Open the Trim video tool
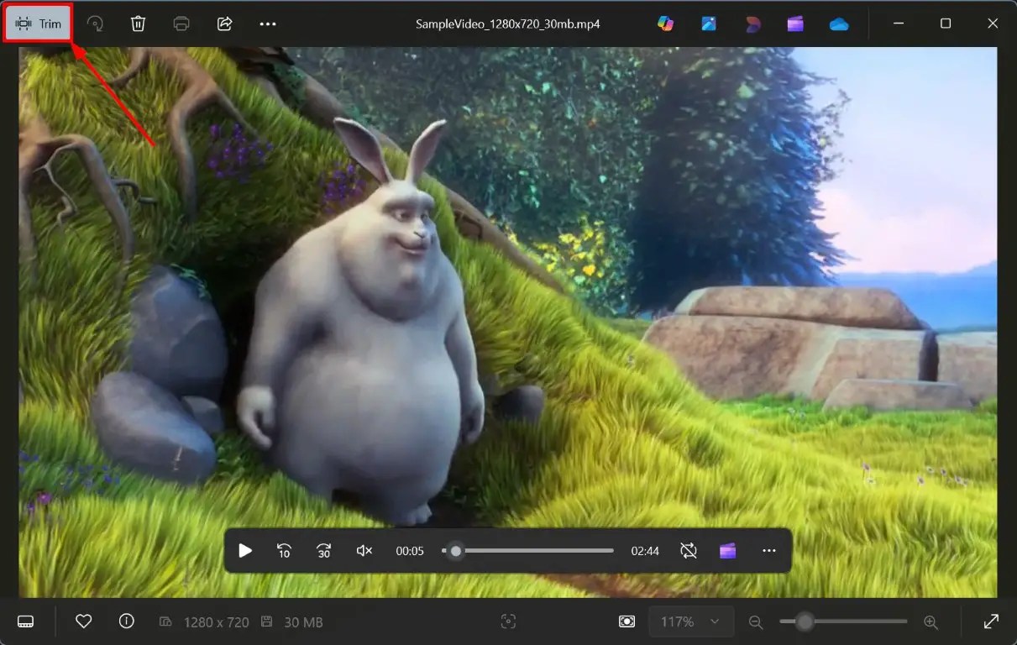The image size is (1017, 645). point(38,24)
